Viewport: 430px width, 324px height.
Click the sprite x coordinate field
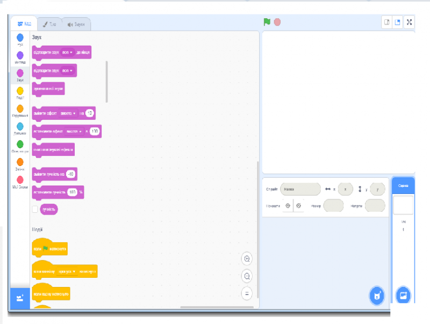[x=345, y=189]
